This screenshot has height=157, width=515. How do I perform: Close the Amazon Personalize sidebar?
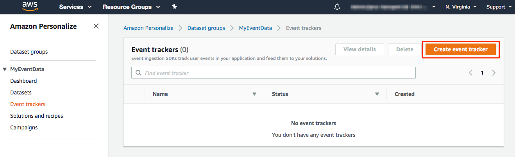96,26
